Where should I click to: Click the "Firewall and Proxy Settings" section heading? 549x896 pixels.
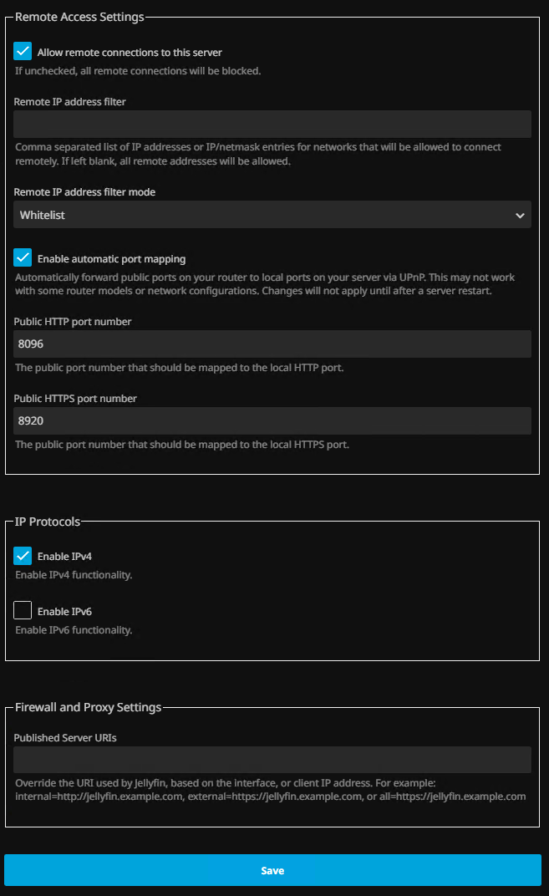pyautogui.click(x=88, y=707)
